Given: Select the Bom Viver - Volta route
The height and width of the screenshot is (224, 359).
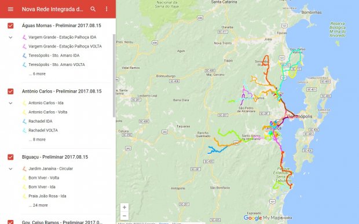Looking at the screenshot, I should (x=44, y=178).
